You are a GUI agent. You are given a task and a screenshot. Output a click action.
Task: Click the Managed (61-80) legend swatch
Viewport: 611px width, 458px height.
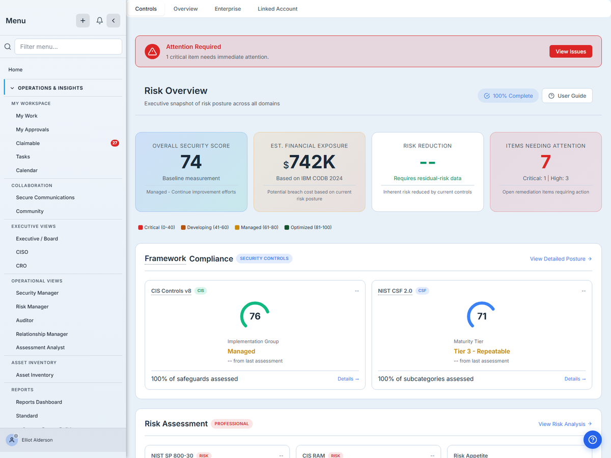click(x=237, y=227)
